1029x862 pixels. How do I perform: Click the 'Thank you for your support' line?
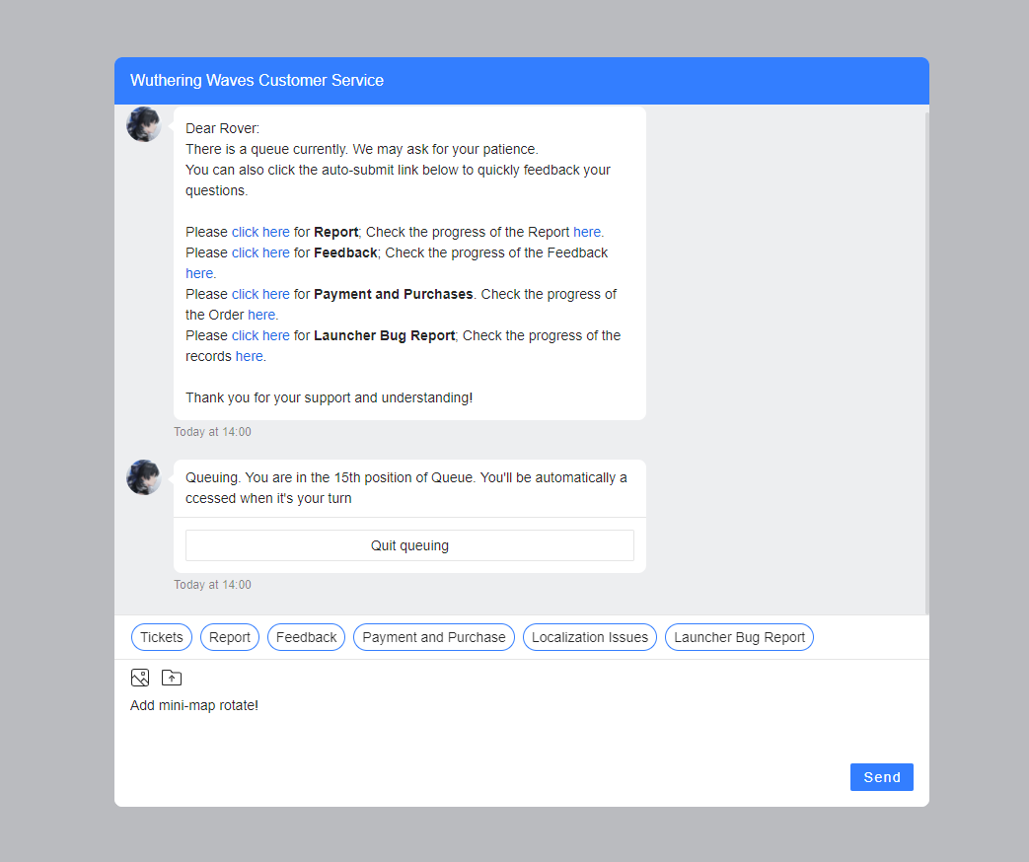coord(329,397)
